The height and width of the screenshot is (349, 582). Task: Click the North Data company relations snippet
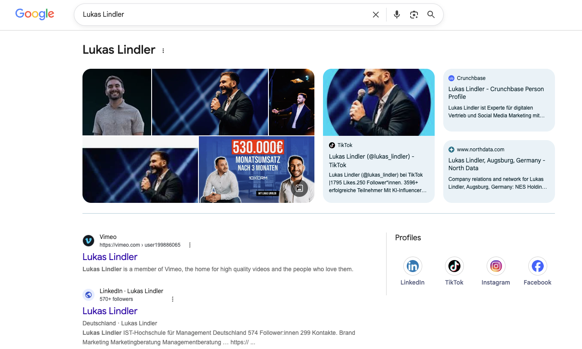click(497, 183)
